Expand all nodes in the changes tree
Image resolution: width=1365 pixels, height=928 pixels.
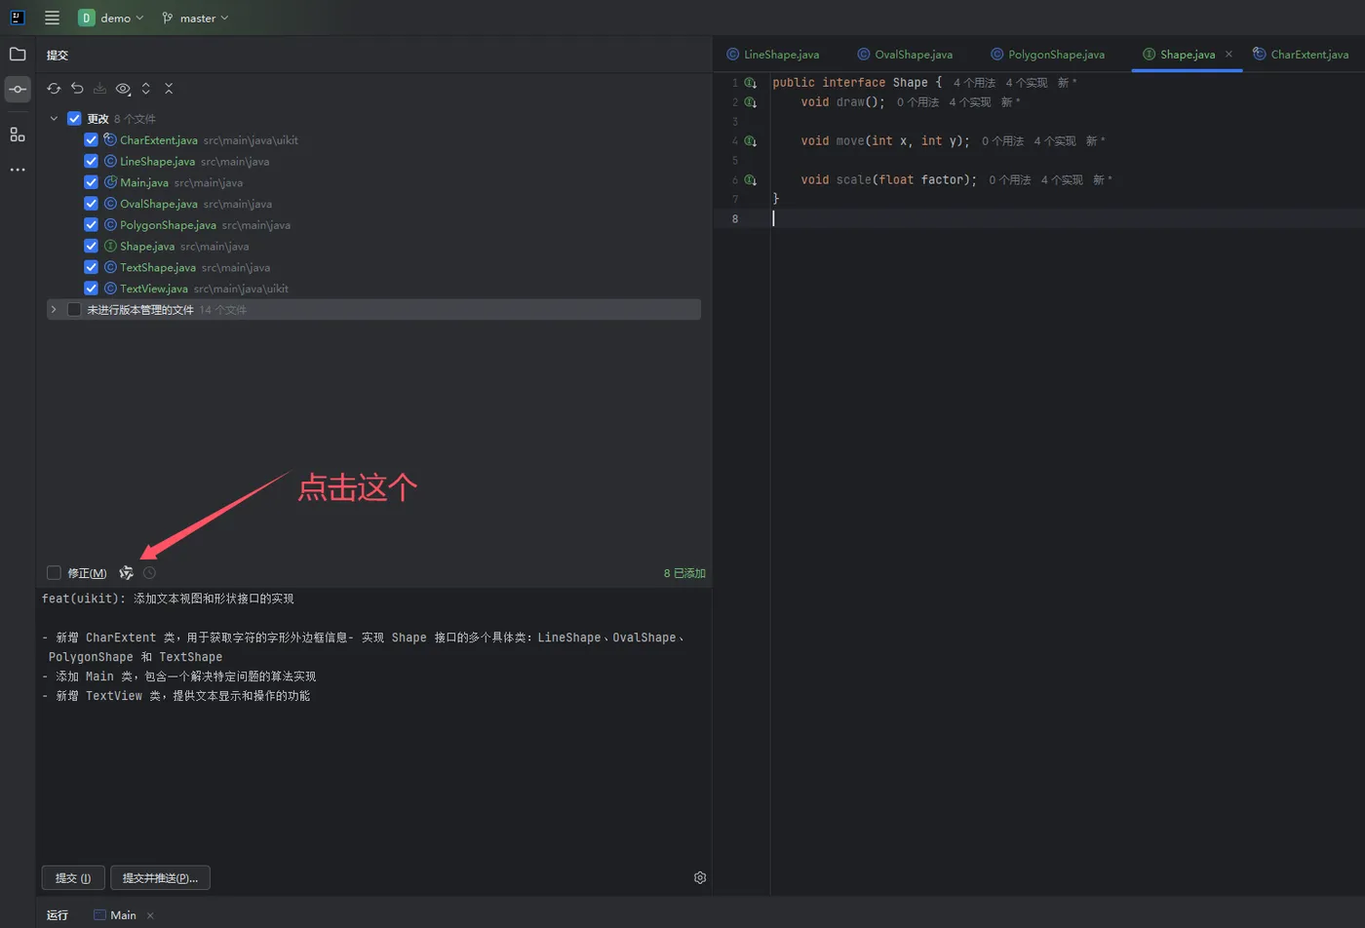pyautogui.click(x=146, y=89)
